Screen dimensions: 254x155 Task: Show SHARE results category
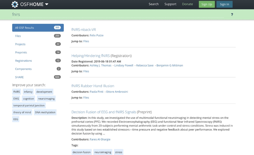click(19, 77)
